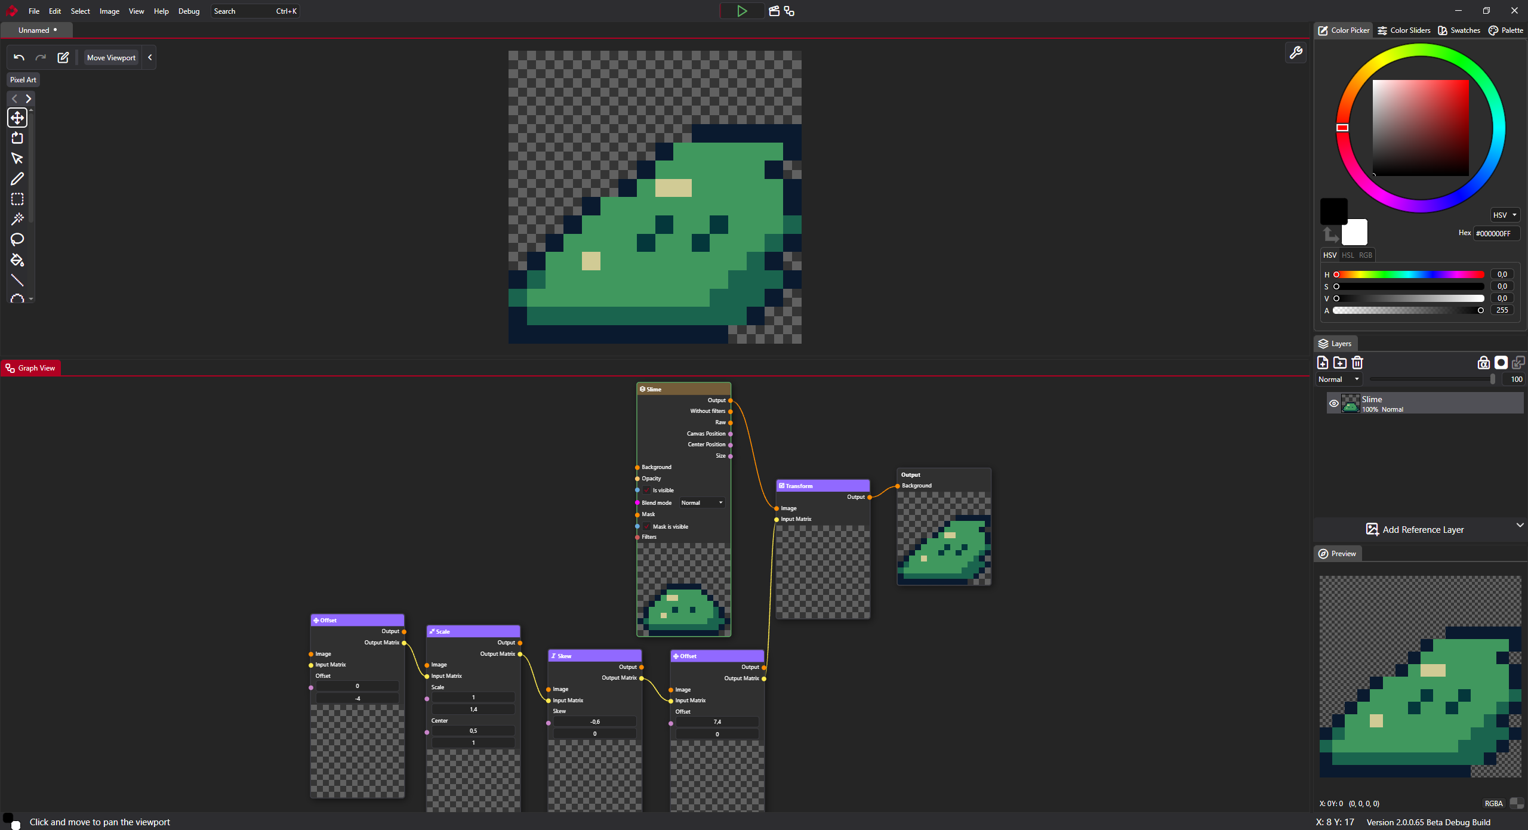Create a new layer
This screenshot has height=830, width=1528.
(1323, 363)
